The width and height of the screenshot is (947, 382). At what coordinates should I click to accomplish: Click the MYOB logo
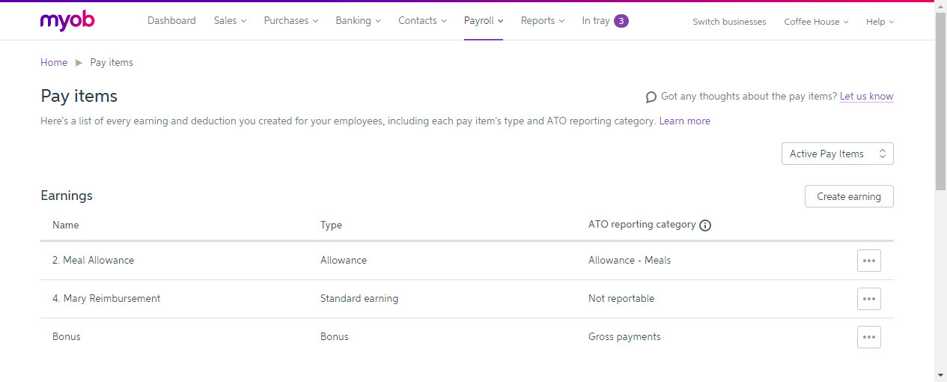67,21
